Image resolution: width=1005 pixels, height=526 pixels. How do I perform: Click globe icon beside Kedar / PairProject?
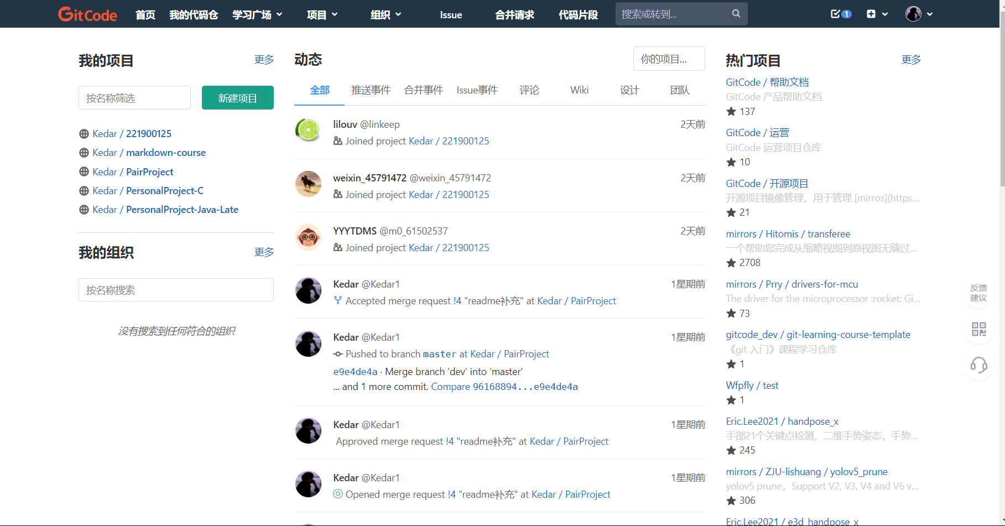coord(84,172)
